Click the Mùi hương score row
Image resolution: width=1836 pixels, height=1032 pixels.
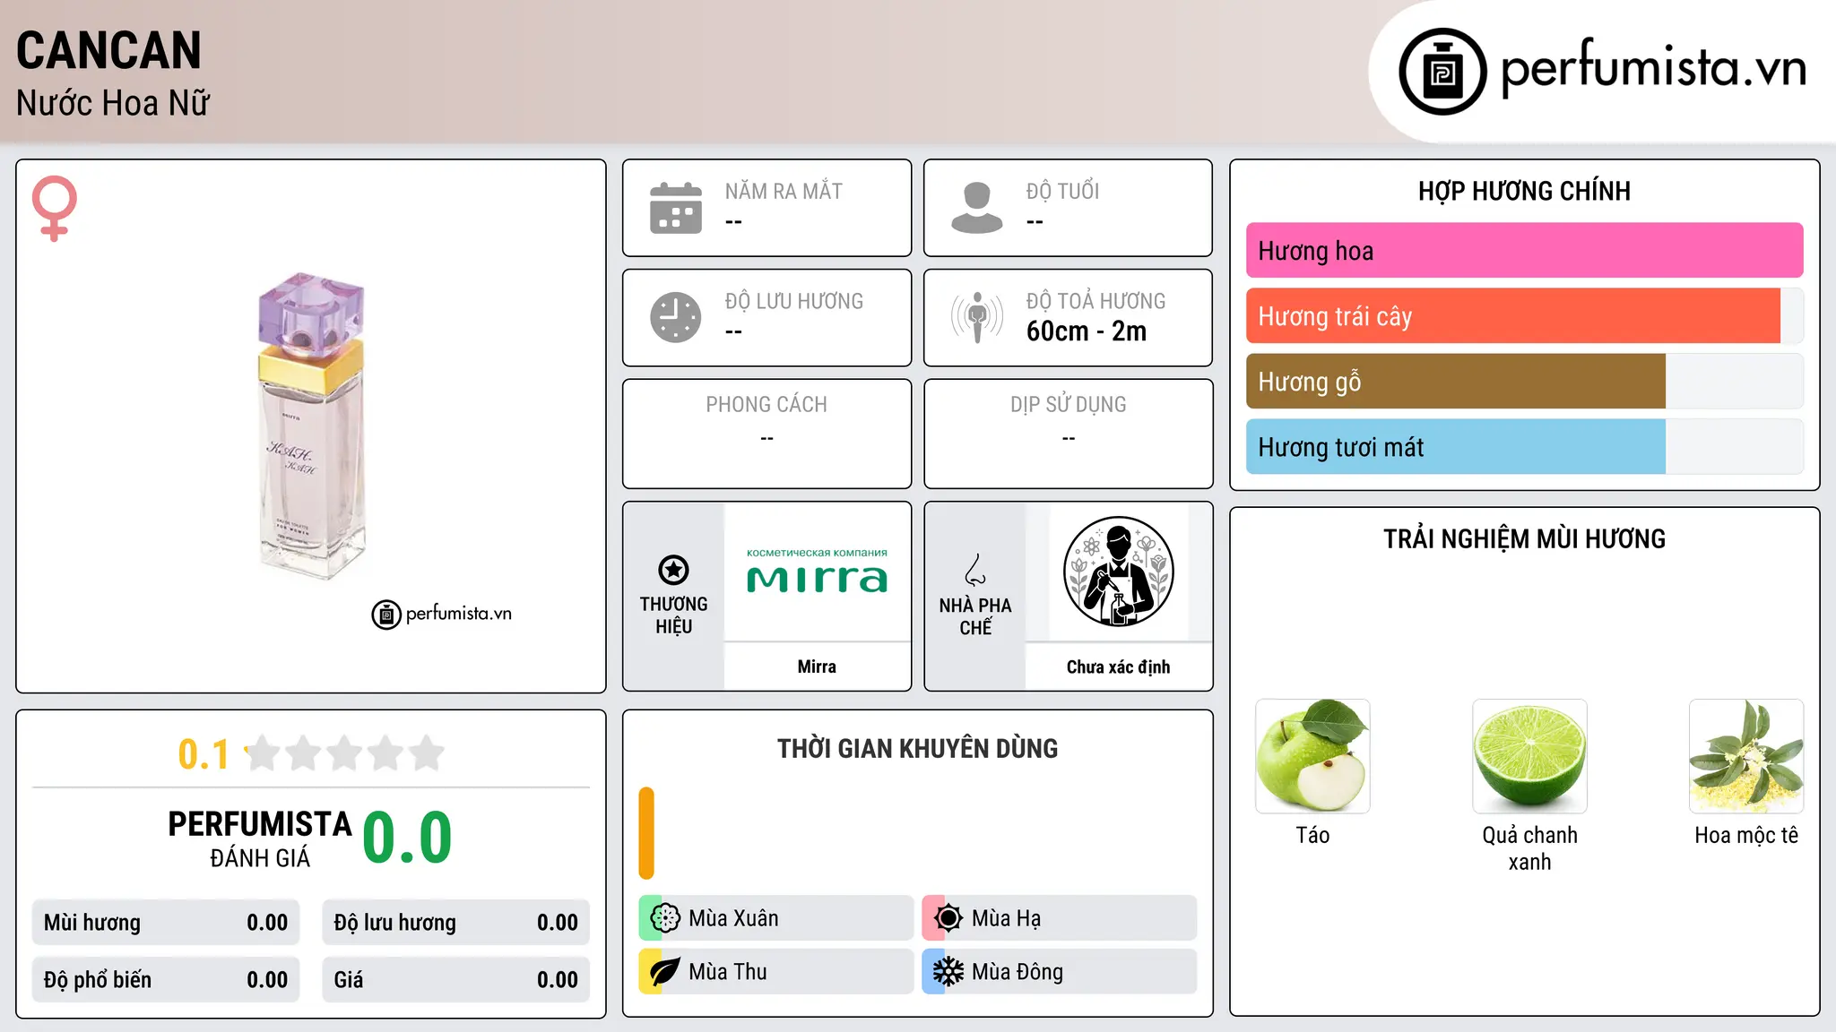166,923
